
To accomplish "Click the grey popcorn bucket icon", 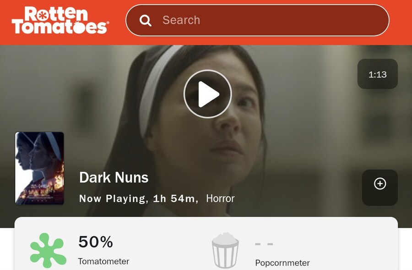I will pyautogui.click(x=225, y=250).
